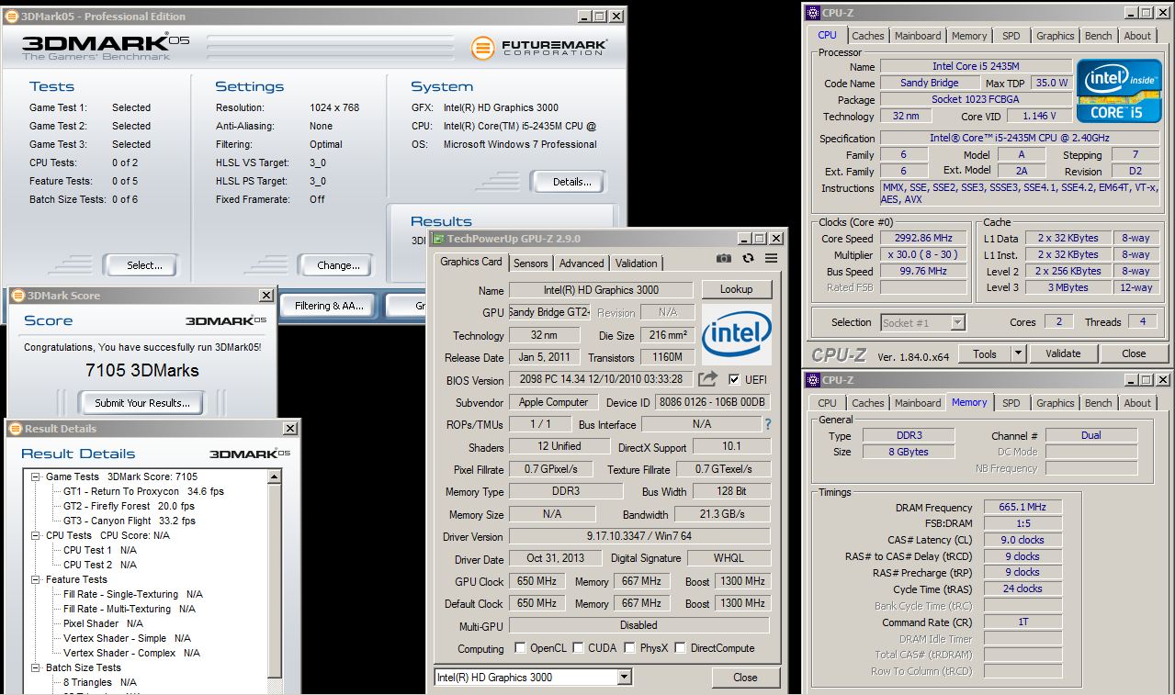
Task: Open the Caches tab in the upper CPU-Z window
Action: point(867,36)
